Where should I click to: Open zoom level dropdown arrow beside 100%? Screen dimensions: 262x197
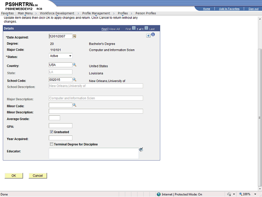[255, 194]
